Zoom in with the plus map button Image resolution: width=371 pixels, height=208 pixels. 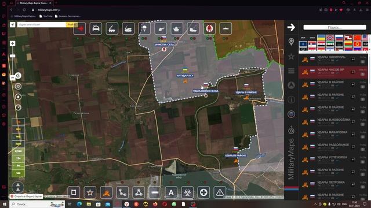(13, 44)
